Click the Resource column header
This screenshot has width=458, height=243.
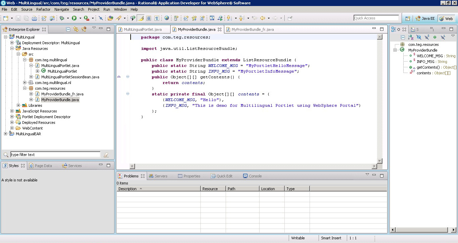coord(213,189)
